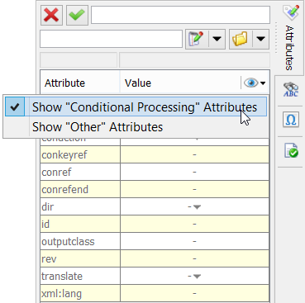Click the value cell for rev
Screen dimensions: 305x303
(x=194, y=258)
